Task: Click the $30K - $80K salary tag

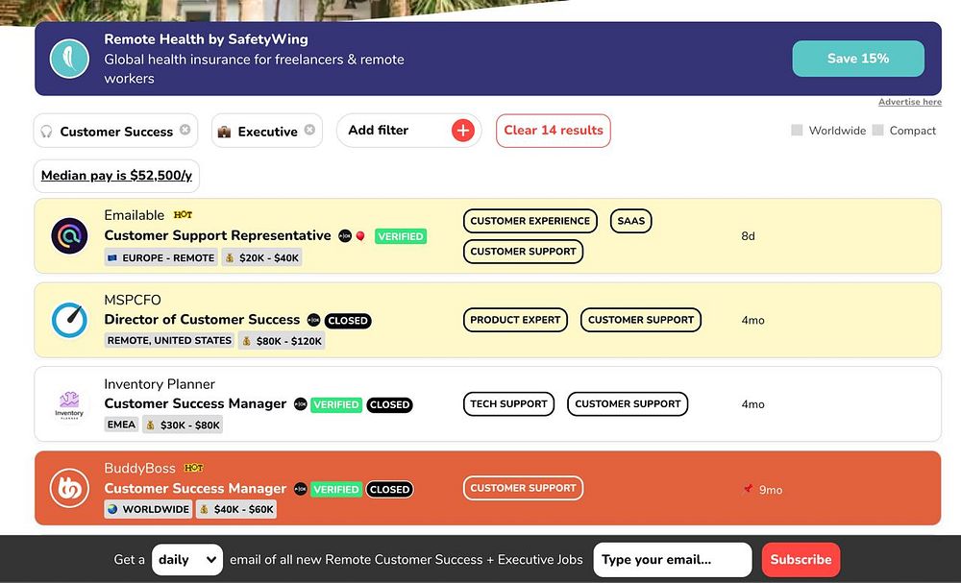Action: (x=183, y=425)
